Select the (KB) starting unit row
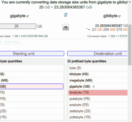The width and height of the screenshot is (132, 122). (32, 74)
